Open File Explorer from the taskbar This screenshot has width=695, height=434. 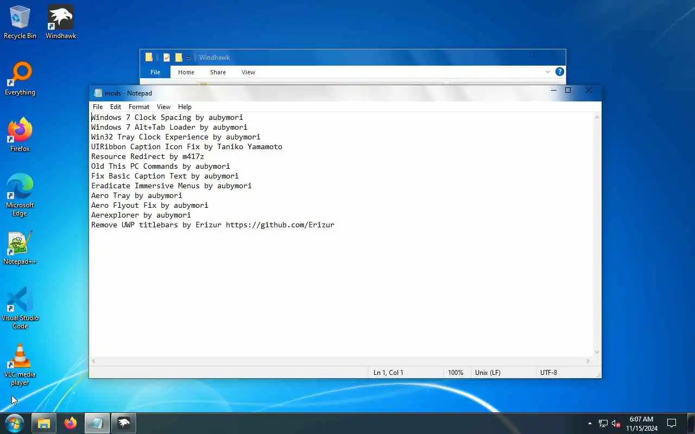tap(44, 423)
